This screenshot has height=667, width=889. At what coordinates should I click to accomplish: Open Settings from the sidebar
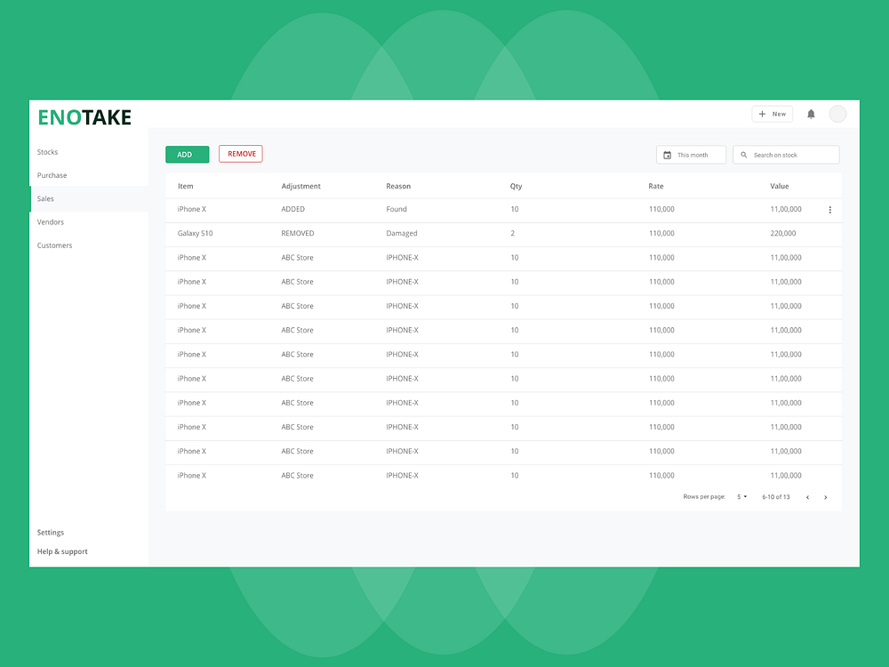pos(51,532)
